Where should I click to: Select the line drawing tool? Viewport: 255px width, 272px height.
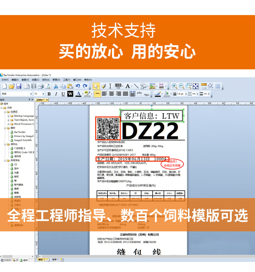point(136,86)
